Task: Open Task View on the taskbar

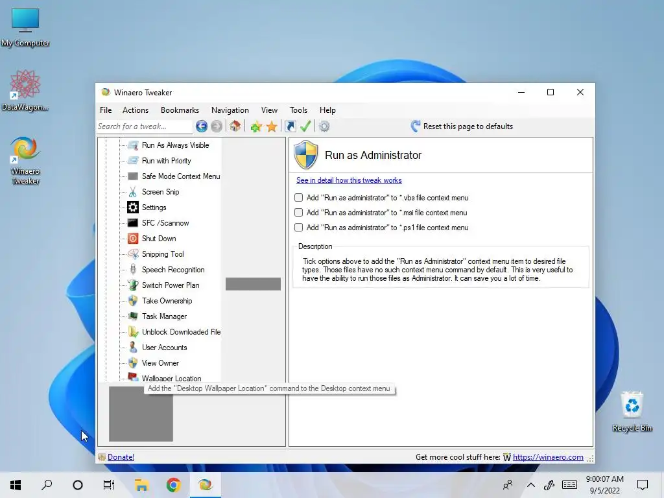Action: click(109, 485)
